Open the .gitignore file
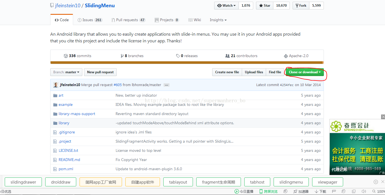This screenshot has height=195, width=385. coord(67,132)
